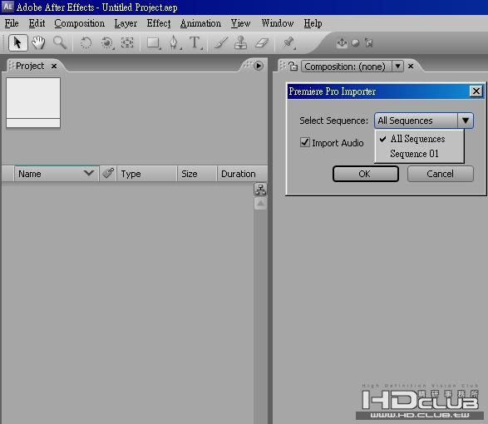The height and width of the screenshot is (424, 488).
Task: Choose All Sequences from the list
Action: (x=419, y=139)
